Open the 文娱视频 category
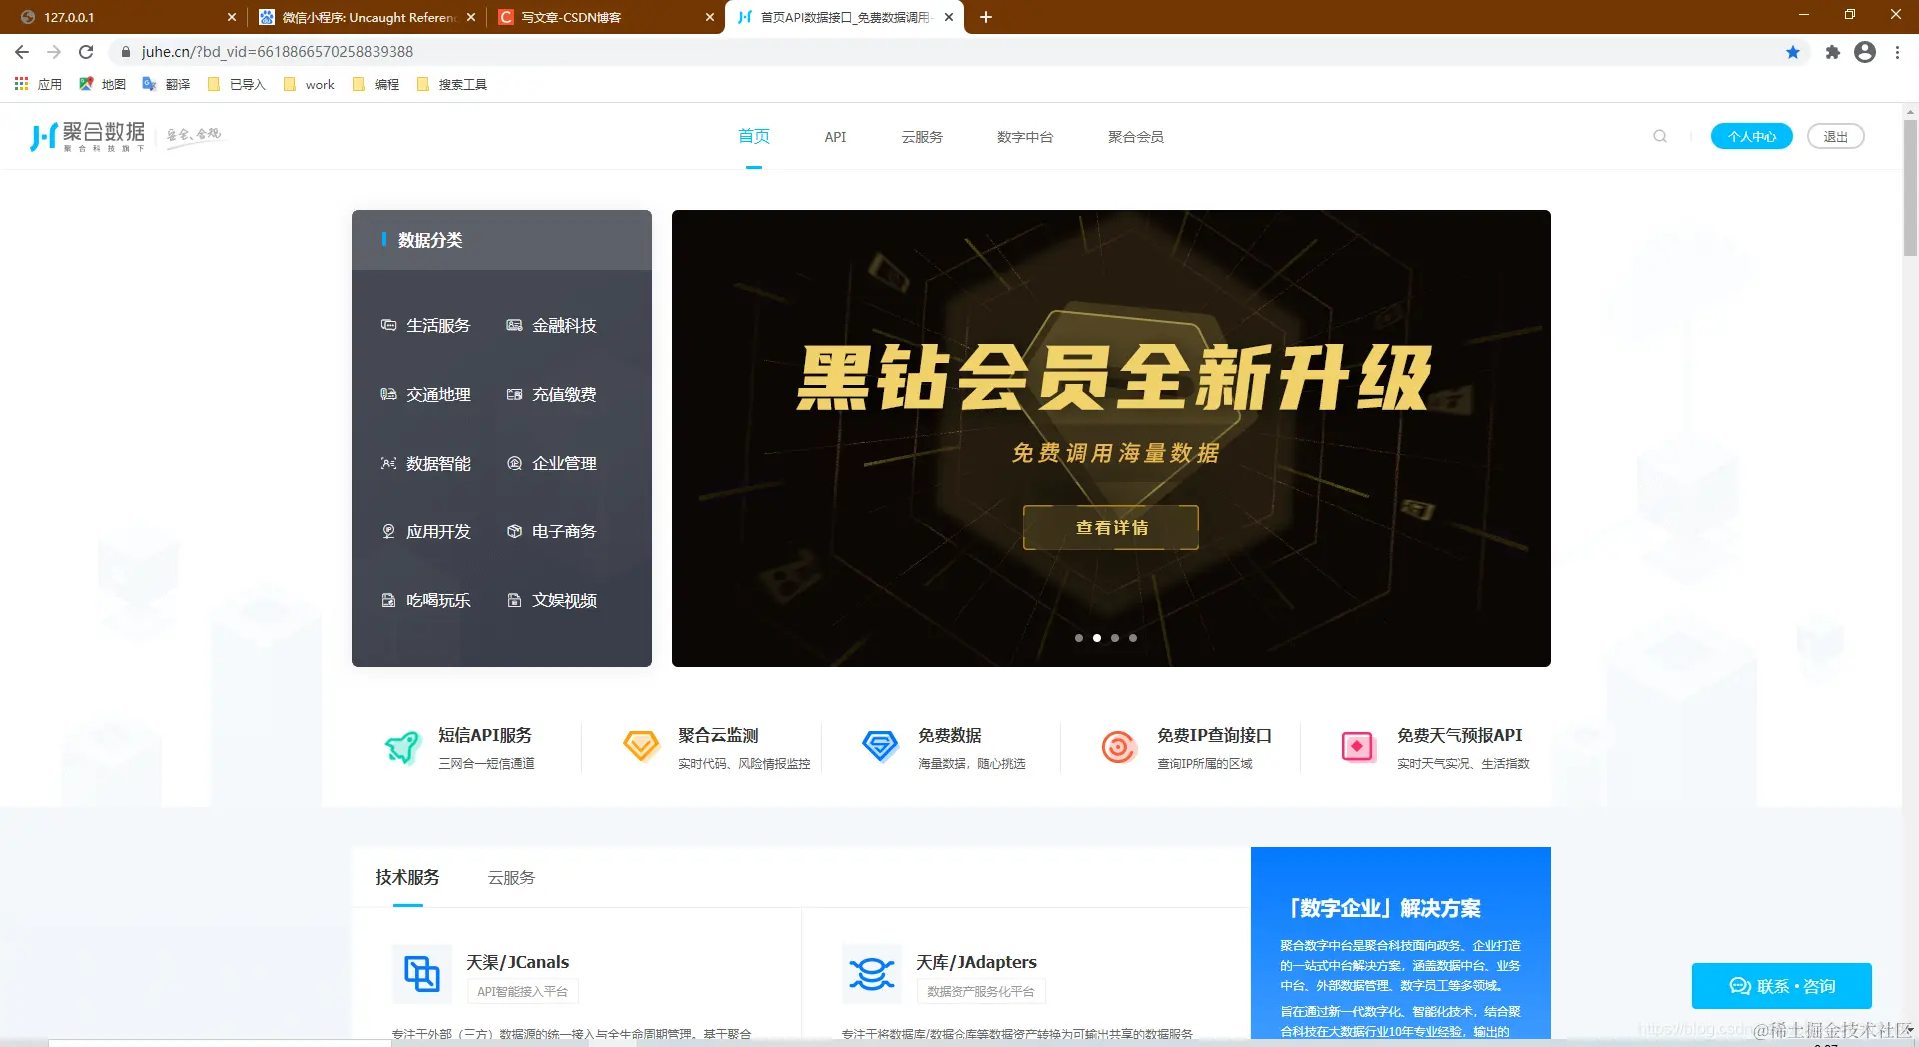The height and width of the screenshot is (1047, 1919). pos(552,600)
